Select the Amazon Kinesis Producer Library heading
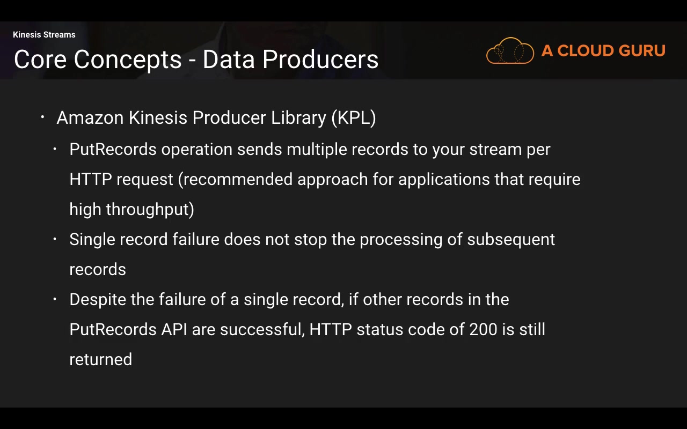Screen dimensions: 687x429 tap(216, 117)
